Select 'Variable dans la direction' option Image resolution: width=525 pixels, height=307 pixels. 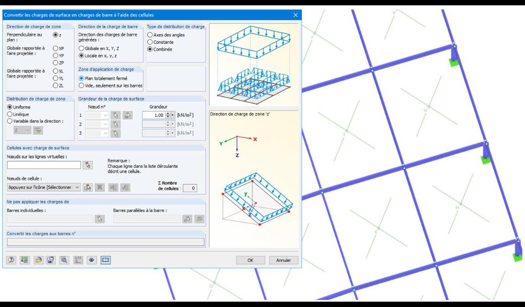tap(10, 121)
